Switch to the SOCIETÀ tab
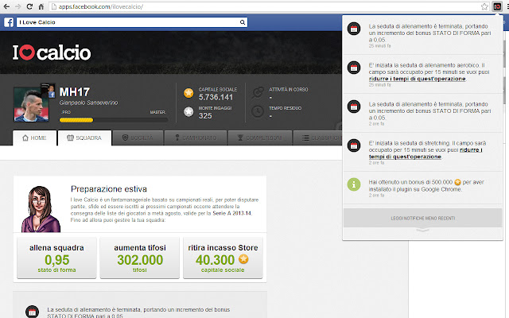 click(x=138, y=138)
